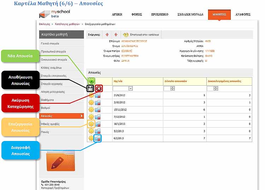
Task: Select Ποινές in the sidebar menu
Action: 45,132
